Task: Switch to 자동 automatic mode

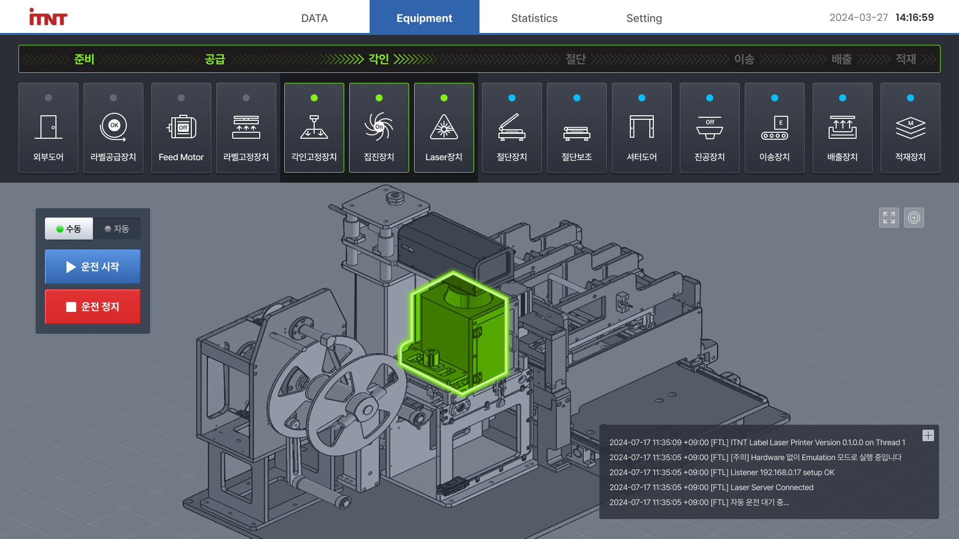Action: click(x=117, y=229)
